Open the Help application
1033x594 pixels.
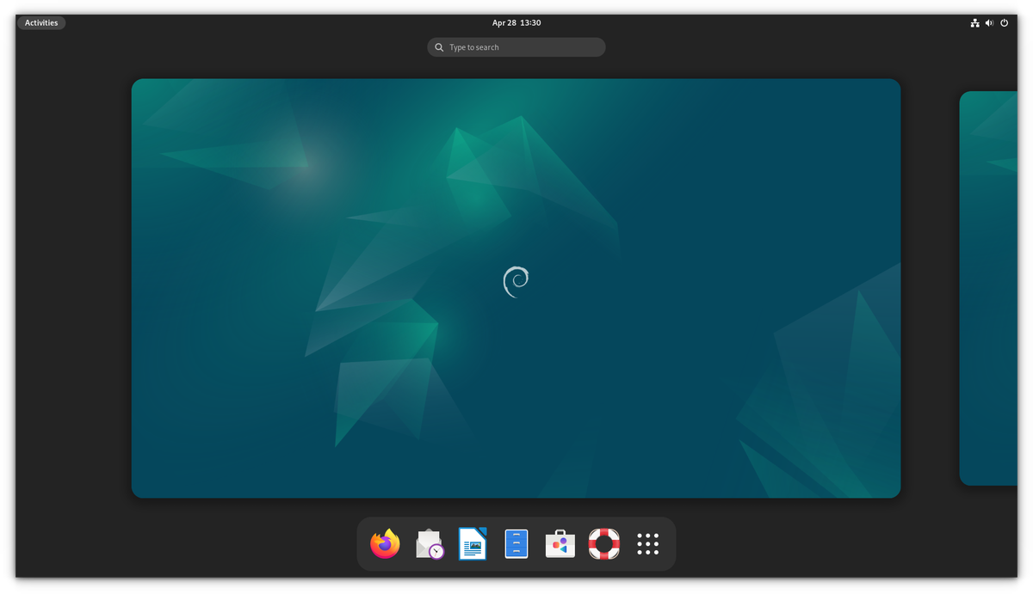[x=603, y=543]
